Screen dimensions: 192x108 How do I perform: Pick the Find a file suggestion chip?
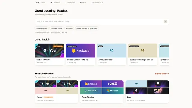click(69, 28)
